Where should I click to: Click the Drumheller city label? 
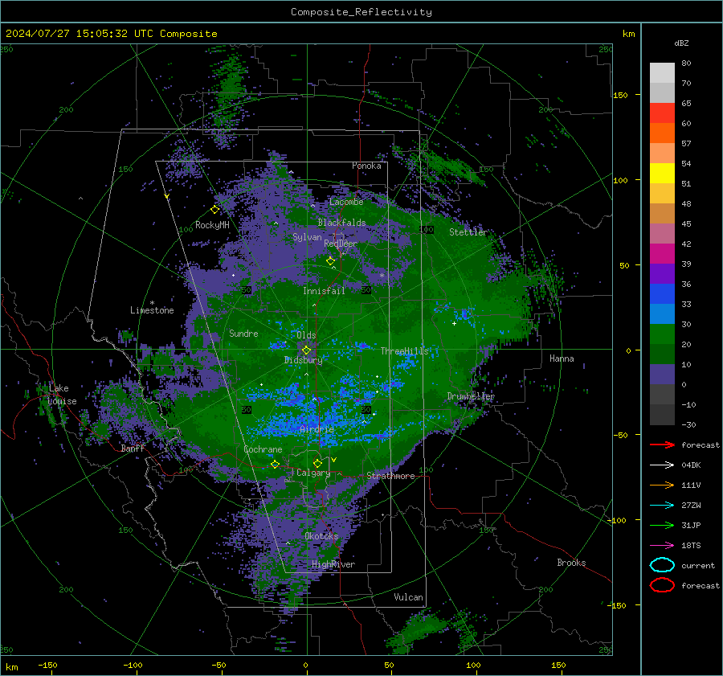tap(471, 396)
